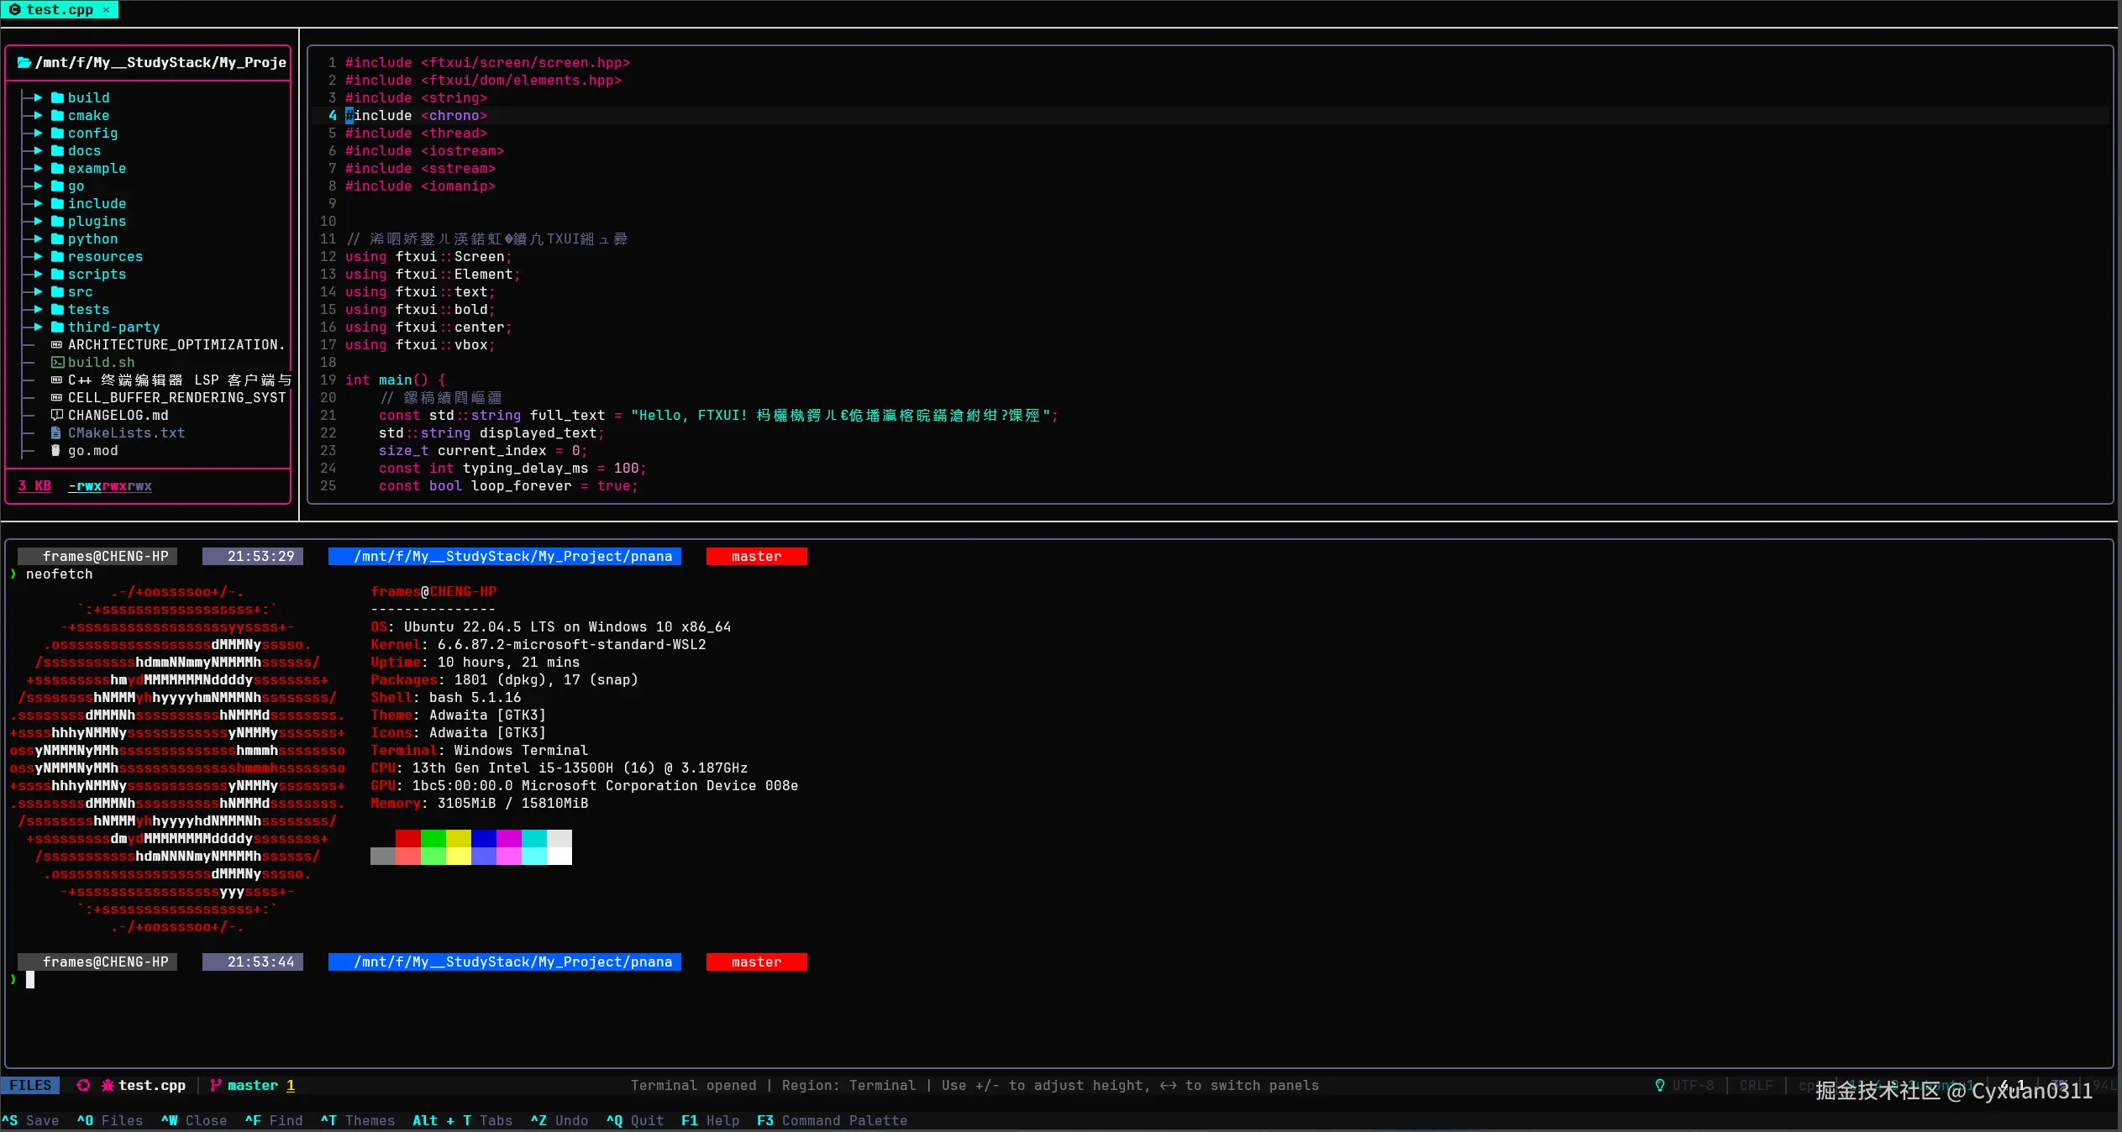Click the git branch icon in status bar

coord(216,1085)
